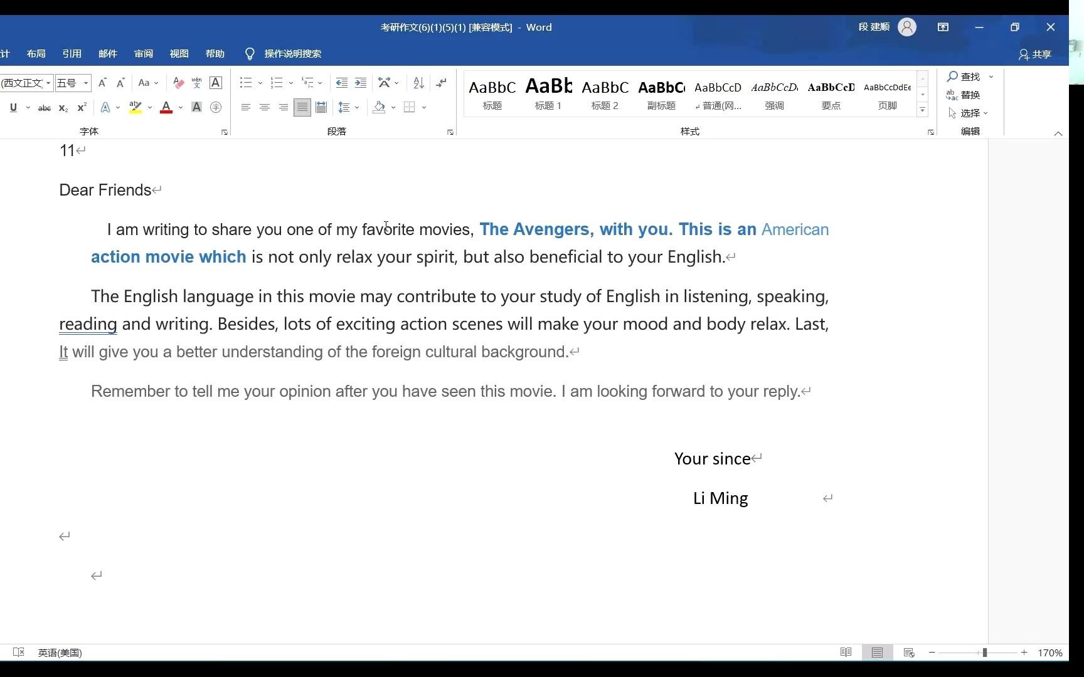Apply text effects (outlined A)

(x=105, y=108)
